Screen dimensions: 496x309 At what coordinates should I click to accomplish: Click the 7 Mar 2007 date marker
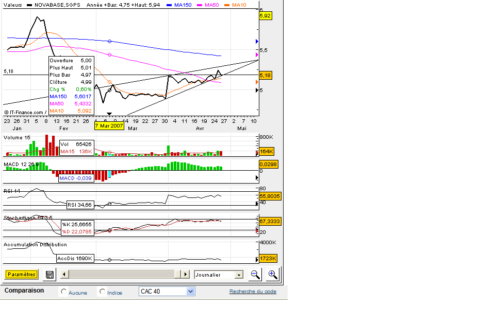tap(109, 126)
